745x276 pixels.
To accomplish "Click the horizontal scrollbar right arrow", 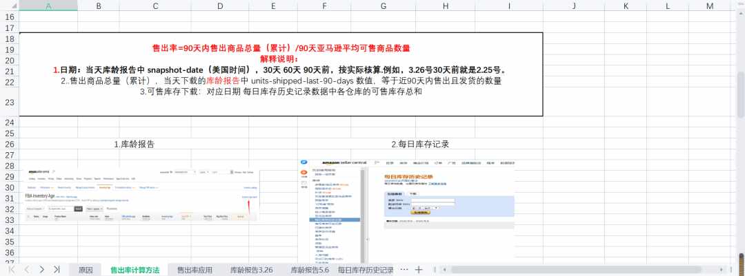I will pos(722,269).
